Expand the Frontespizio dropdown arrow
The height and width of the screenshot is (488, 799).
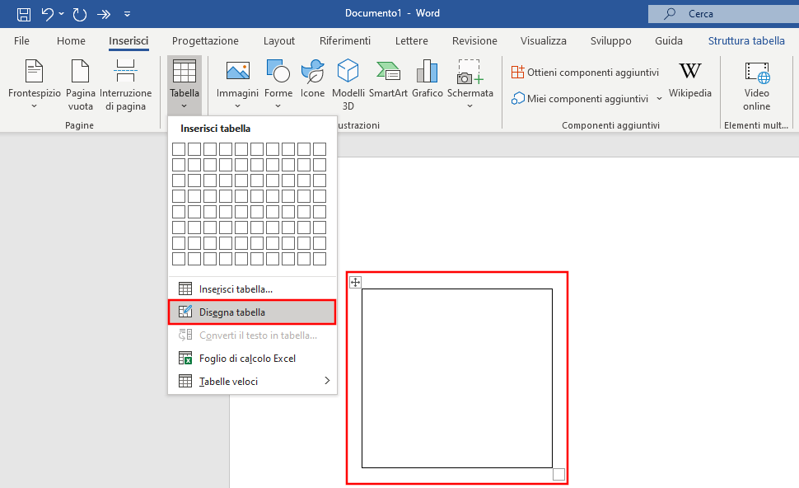(34, 106)
